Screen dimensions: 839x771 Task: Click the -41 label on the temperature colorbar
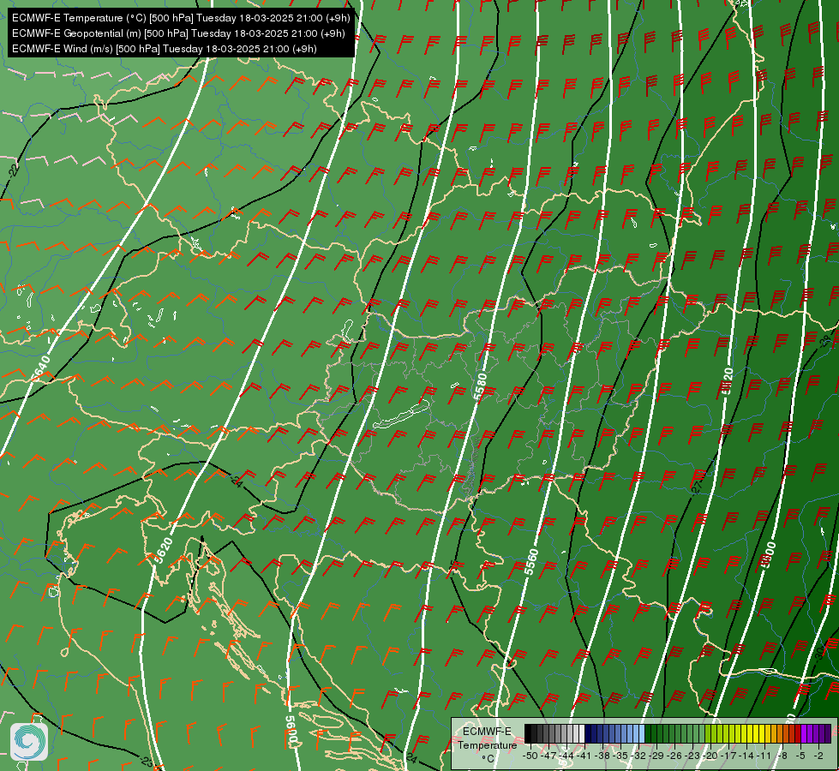click(x=584, y=756)
